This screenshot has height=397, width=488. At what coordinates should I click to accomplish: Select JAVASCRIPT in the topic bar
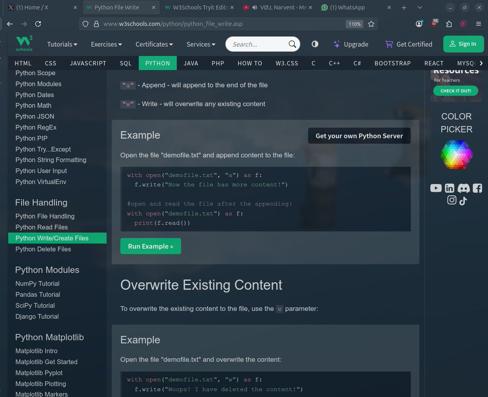tap(88, 63)
